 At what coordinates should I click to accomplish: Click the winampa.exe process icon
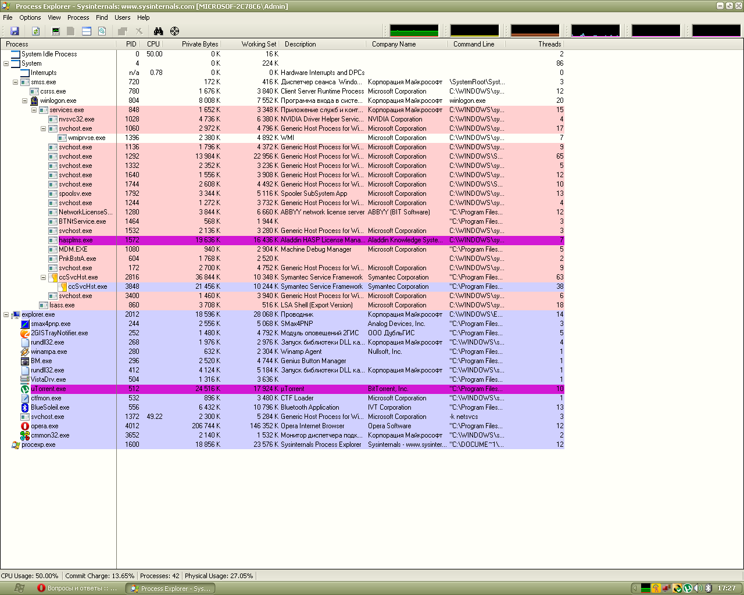[25, 352]
